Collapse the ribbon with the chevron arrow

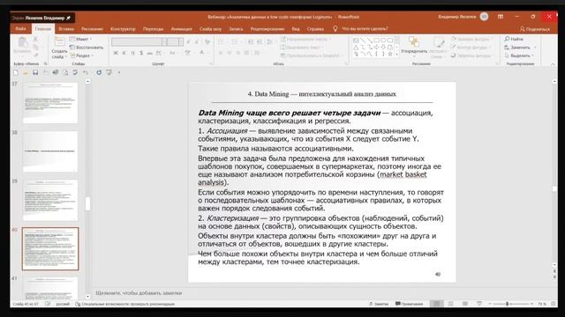553,64
